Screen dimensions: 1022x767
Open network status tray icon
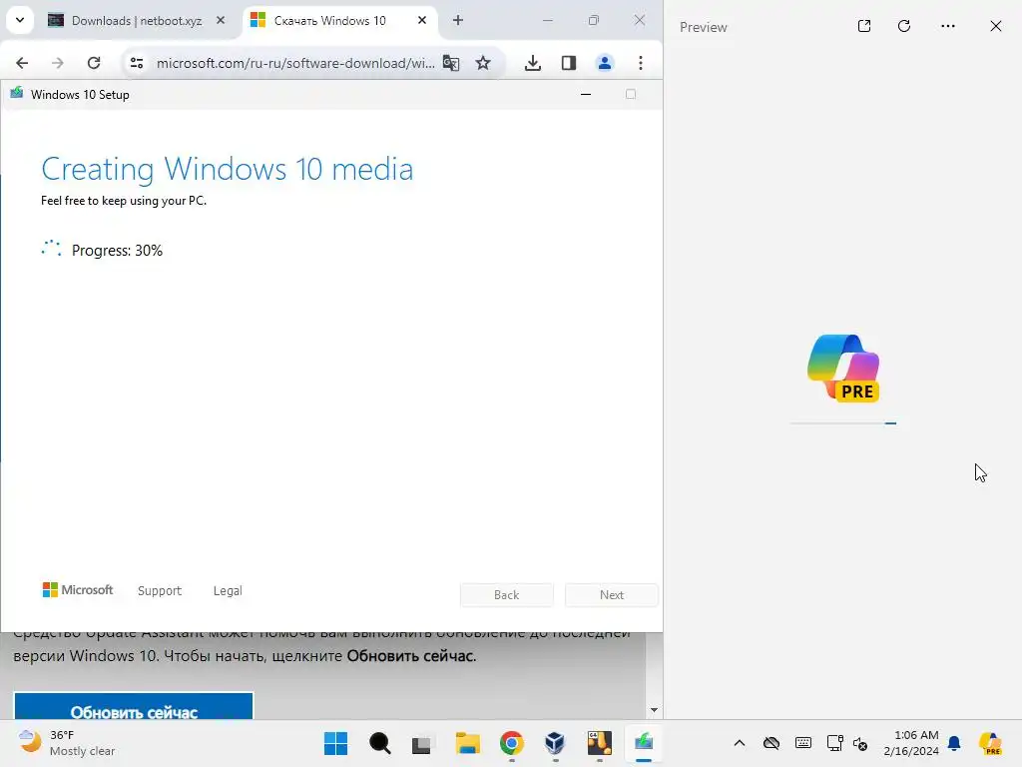click(834, 743)
